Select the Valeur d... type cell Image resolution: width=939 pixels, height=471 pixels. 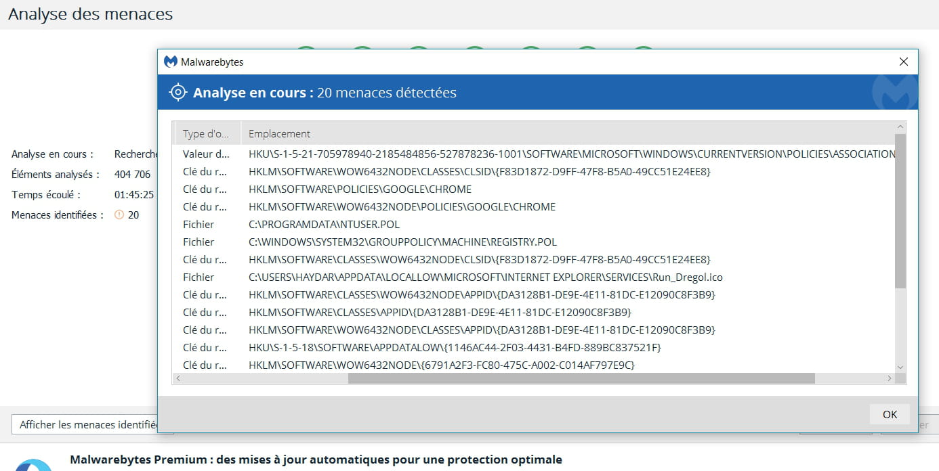pos(207,154)
